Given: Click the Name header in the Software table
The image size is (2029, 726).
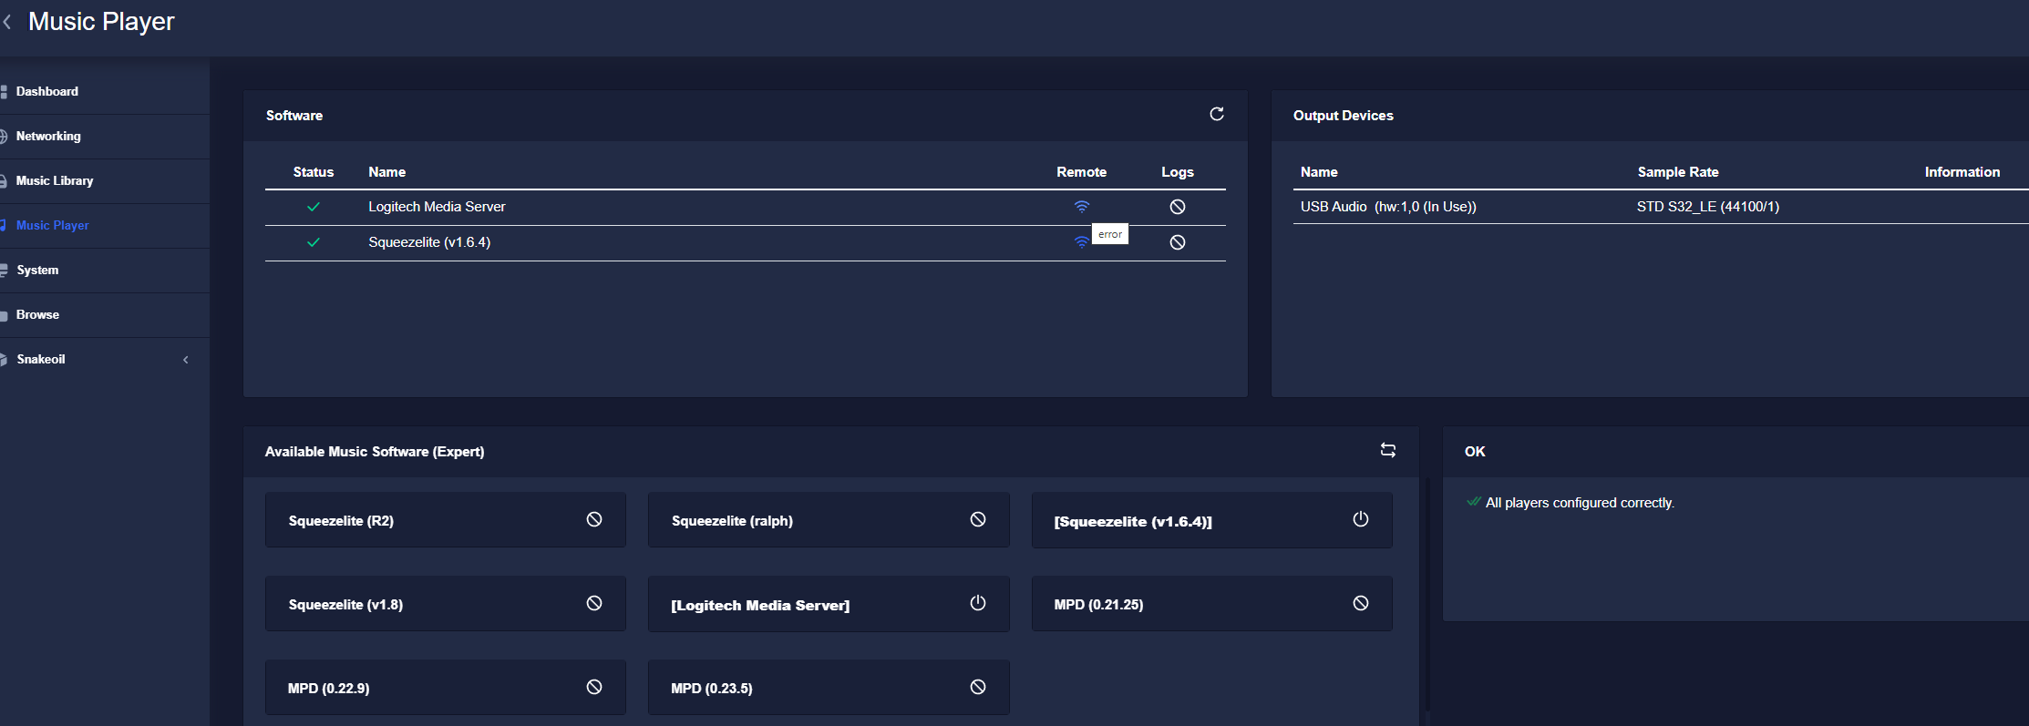Looking at the screenshot, I should point(387,172).
